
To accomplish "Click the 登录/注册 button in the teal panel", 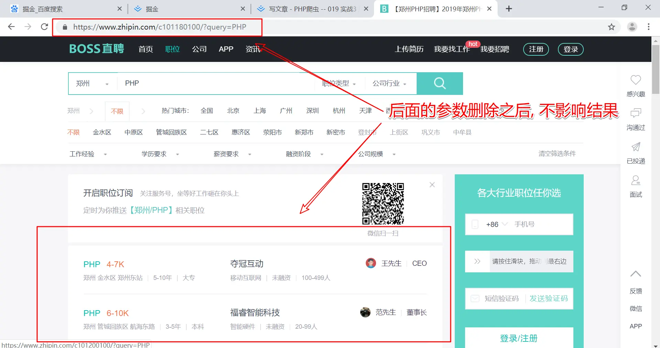I will (x=519, y=338).
